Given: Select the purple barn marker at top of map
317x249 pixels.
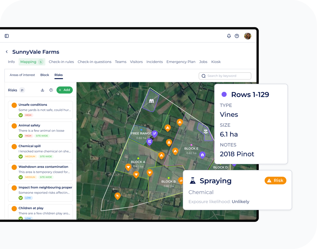Looking at the screenshot, I should [151, 101].
